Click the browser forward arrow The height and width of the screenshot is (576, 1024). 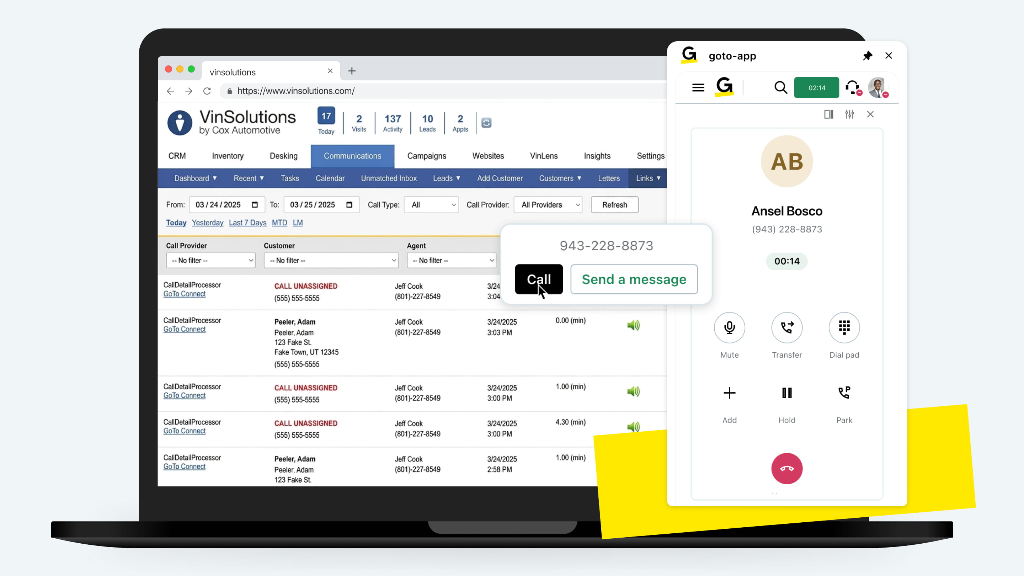click(x=188, y=91)
